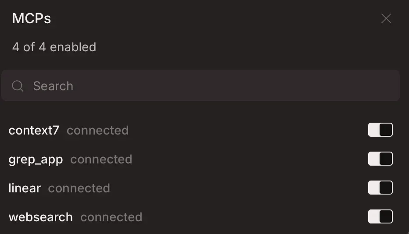409x234 pixels.
Task: Click the dark knob on the websearch switch
Action: (385, 216)
